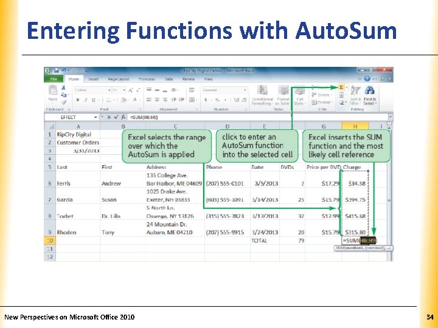
Task: Toggle Align Text Right
Action: coord(165,100)
